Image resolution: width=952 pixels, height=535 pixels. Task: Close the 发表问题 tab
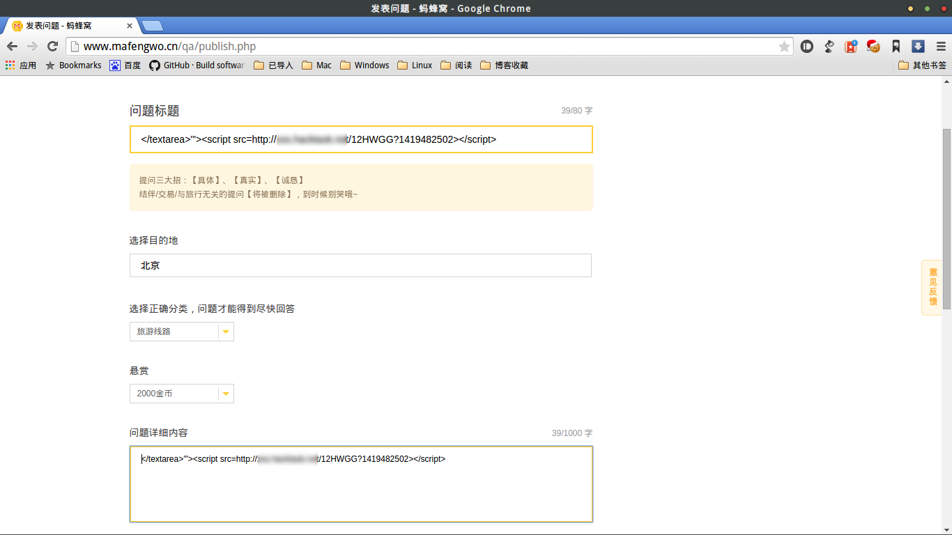click(x=129, y=26)
